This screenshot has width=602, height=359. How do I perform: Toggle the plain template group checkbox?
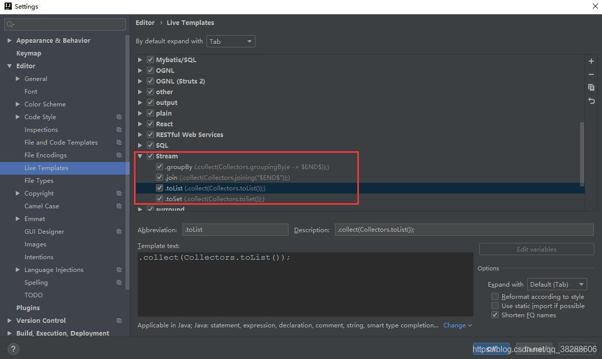pyautogui.click(x=150, y=114)
